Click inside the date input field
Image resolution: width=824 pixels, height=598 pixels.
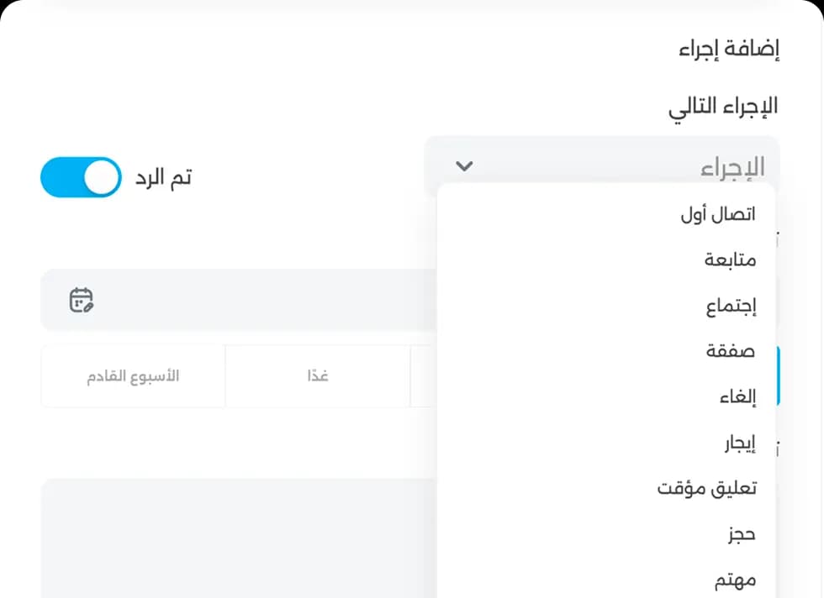(x=252, y=300)
